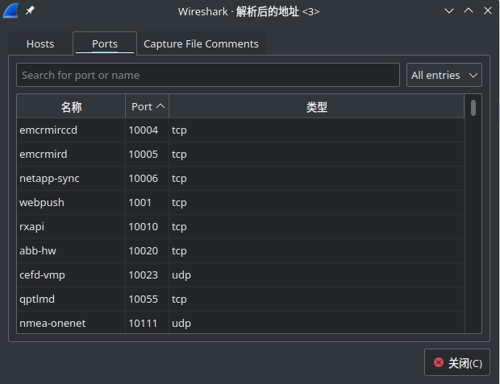Select the webpush row

[241, 203]
